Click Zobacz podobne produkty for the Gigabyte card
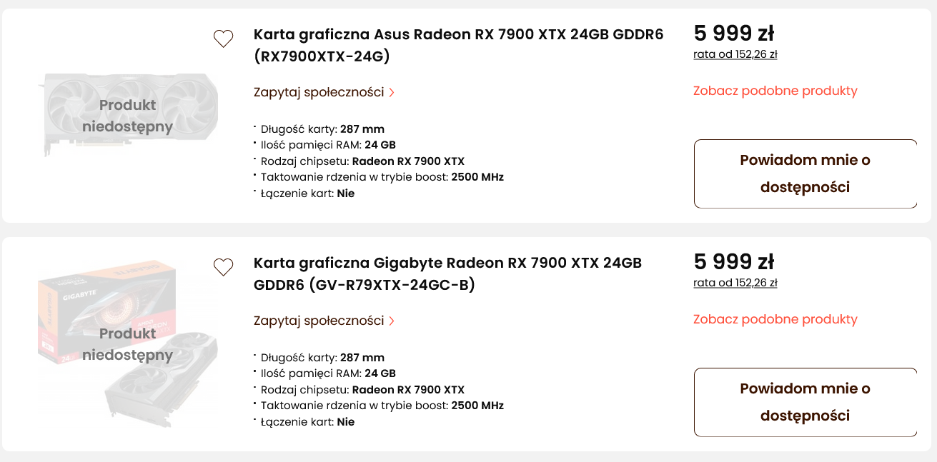Image resolution: width=937 pixels, height=462 pixels. [x=775, y=319]
